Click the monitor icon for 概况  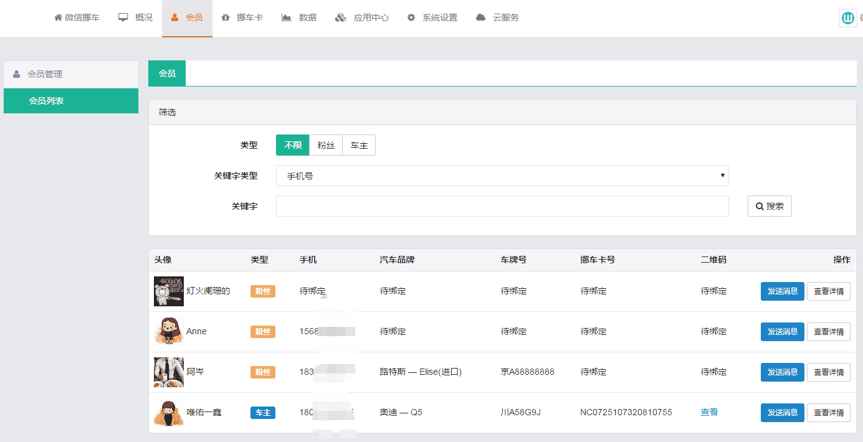[x=123, y=17]
